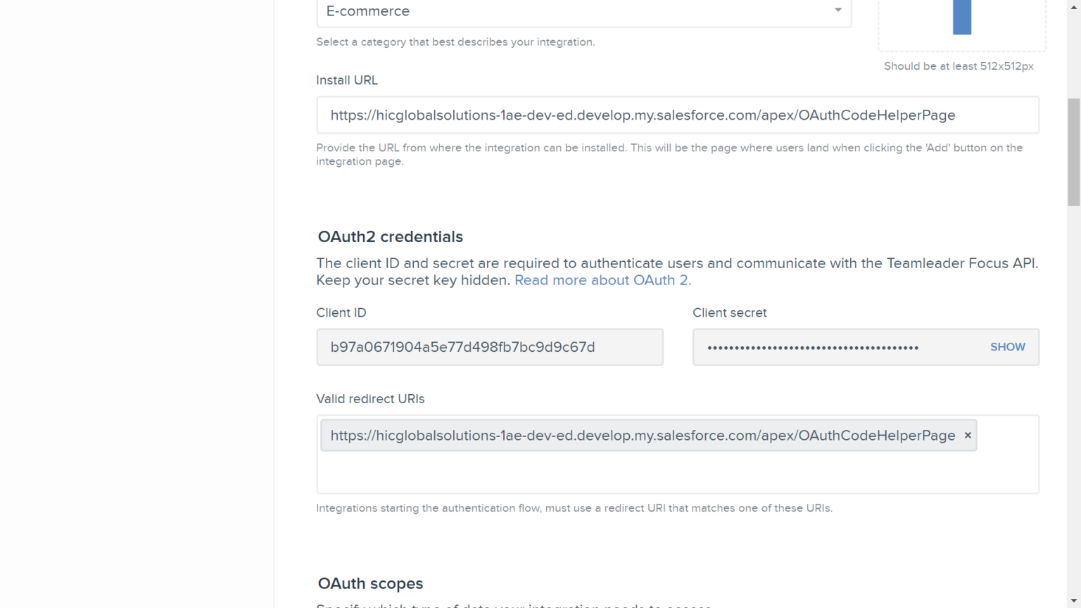Select the existing redirect URI chip
This screenshot has height=608, width=1081.
(x=642, y=436)
